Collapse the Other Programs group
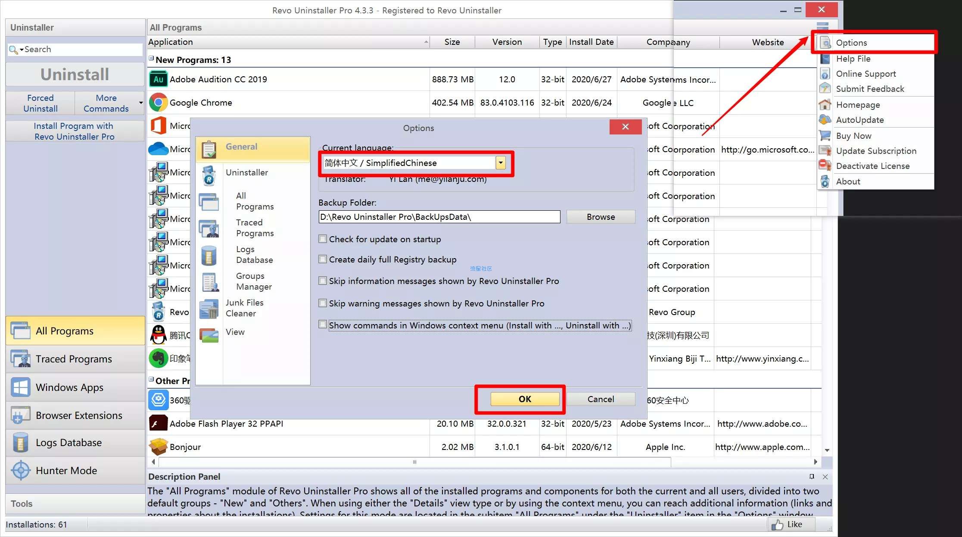Viewport: 962px width, 537px height. (151, 379)
